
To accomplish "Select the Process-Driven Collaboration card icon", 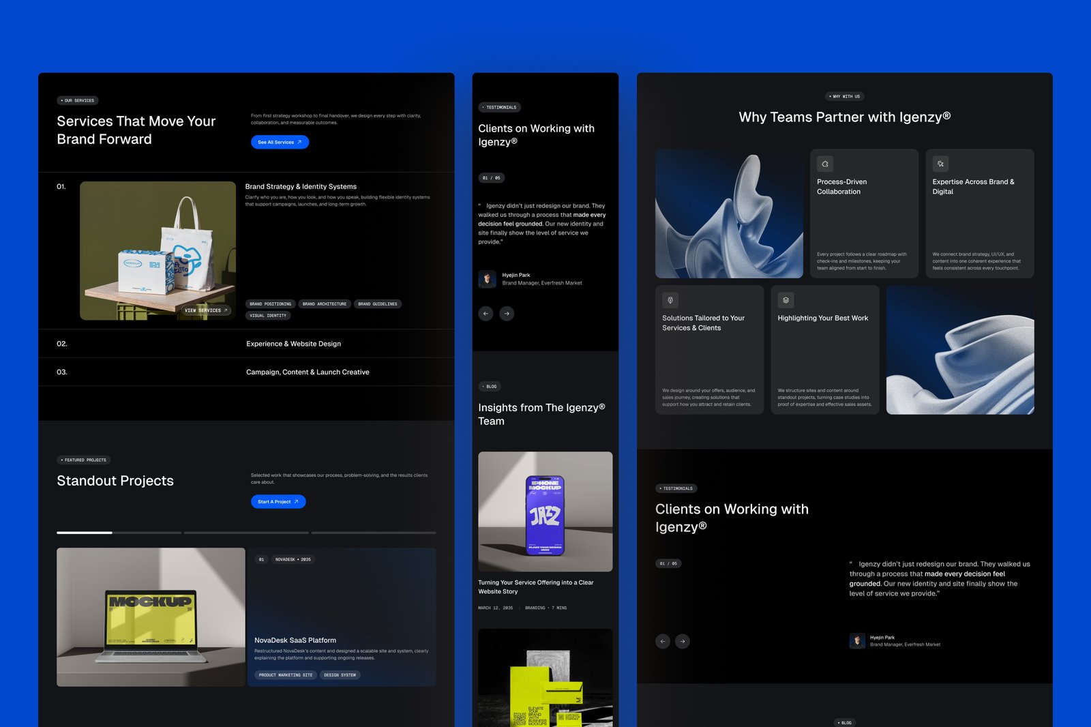I will [825, 164].
